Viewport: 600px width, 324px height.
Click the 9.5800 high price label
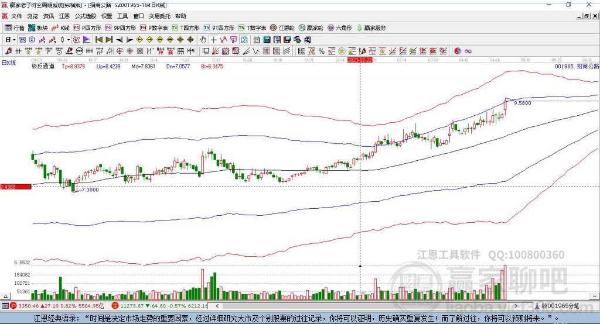coord(522,103)
